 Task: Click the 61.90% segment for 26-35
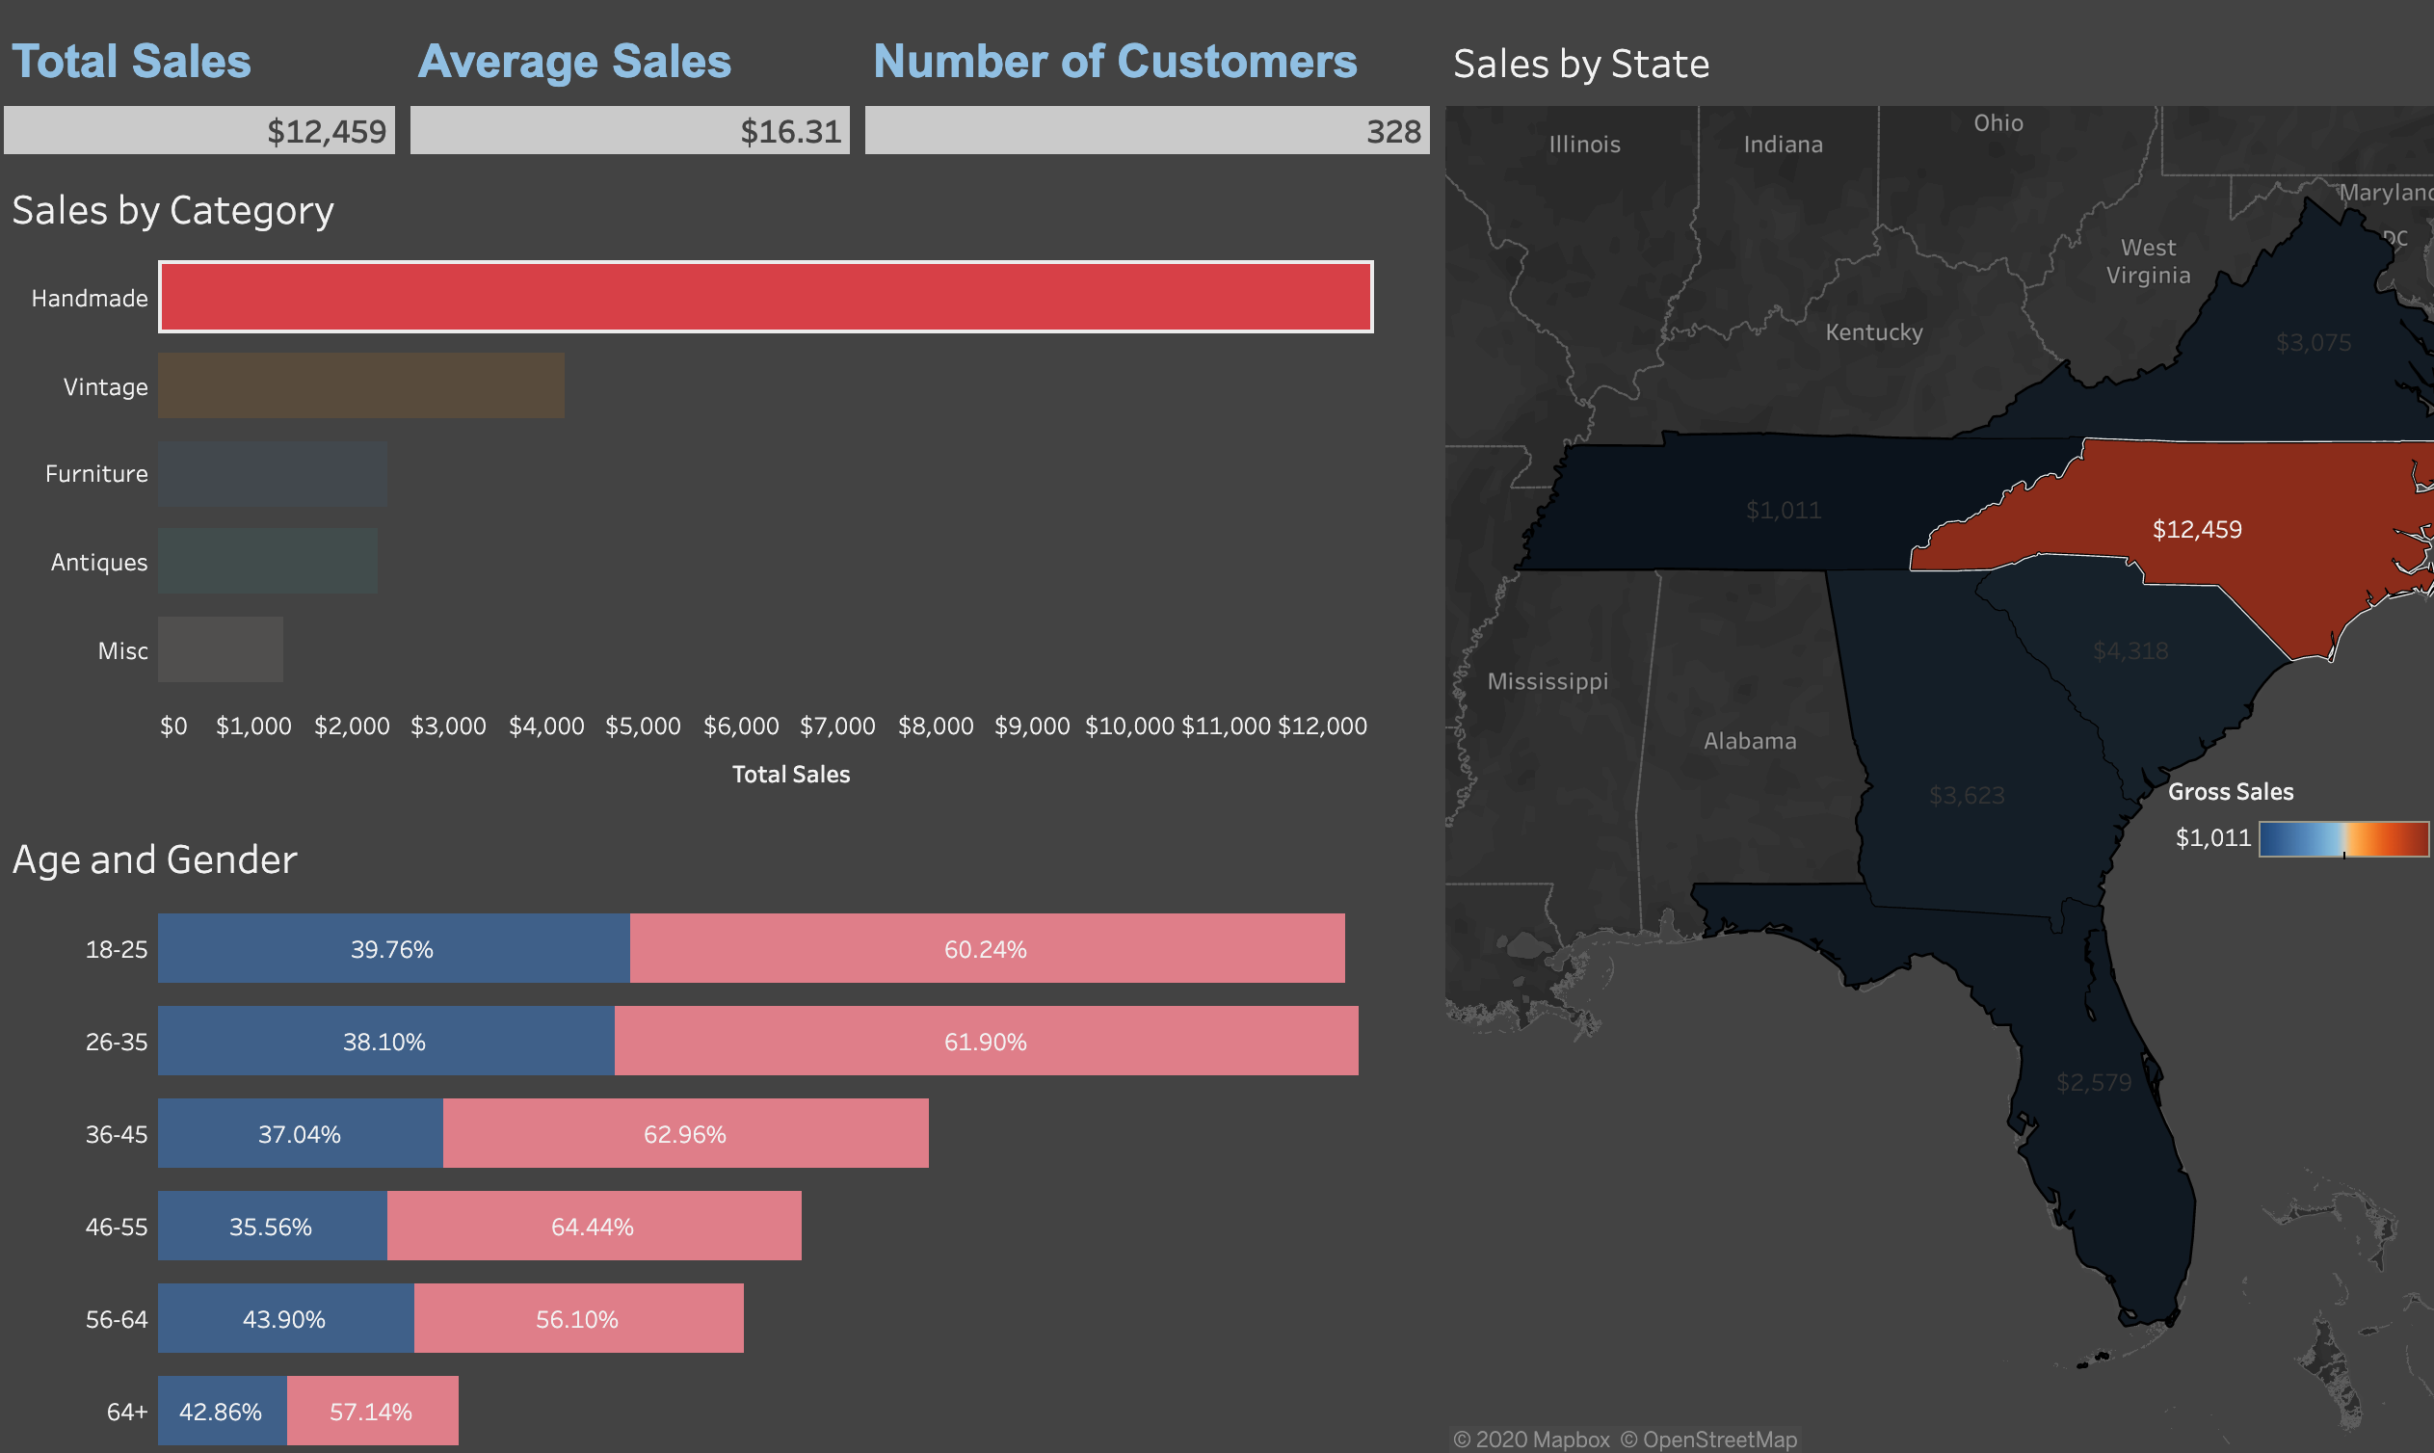tap(986, 1041)
